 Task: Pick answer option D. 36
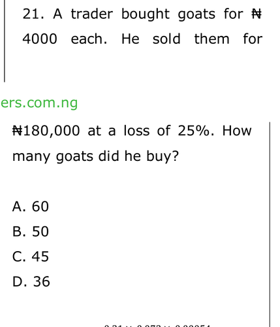(x=31, y=281)
